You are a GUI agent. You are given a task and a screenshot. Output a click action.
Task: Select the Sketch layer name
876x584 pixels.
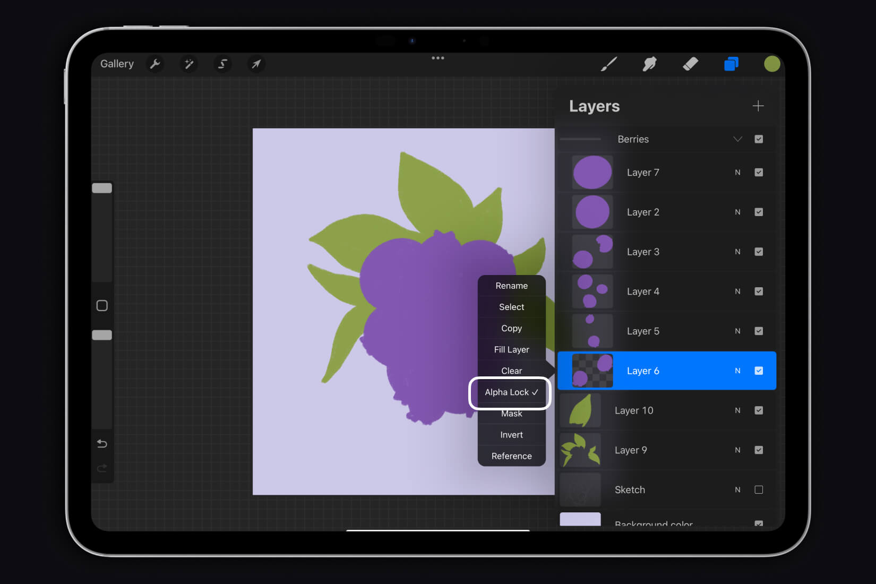[x=630, y=489]
